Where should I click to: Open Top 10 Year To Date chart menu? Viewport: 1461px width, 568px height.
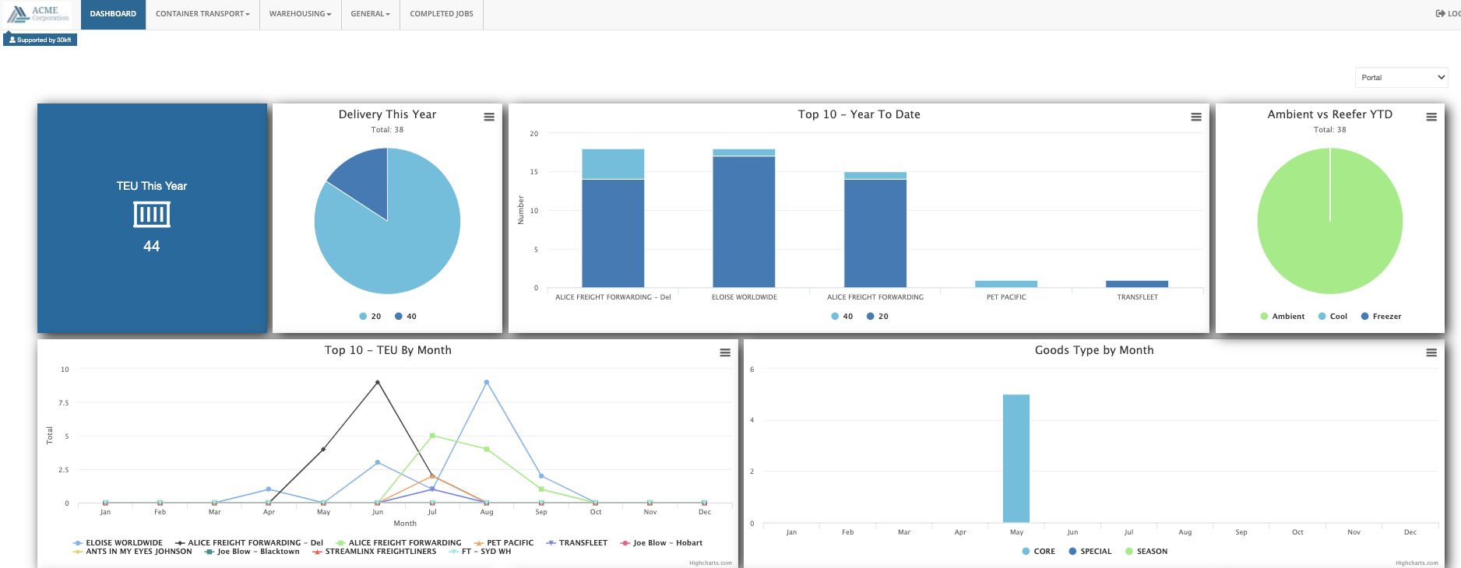click(1196, 117)
